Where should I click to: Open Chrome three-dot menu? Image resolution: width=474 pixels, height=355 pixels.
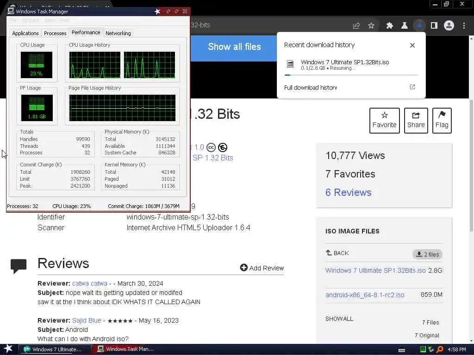tap(464, 26)
